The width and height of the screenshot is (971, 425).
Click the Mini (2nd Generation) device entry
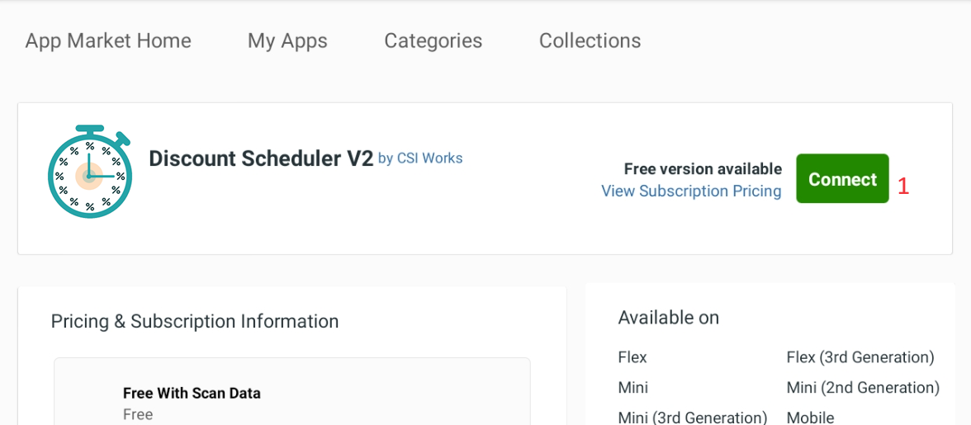[863, 388]
